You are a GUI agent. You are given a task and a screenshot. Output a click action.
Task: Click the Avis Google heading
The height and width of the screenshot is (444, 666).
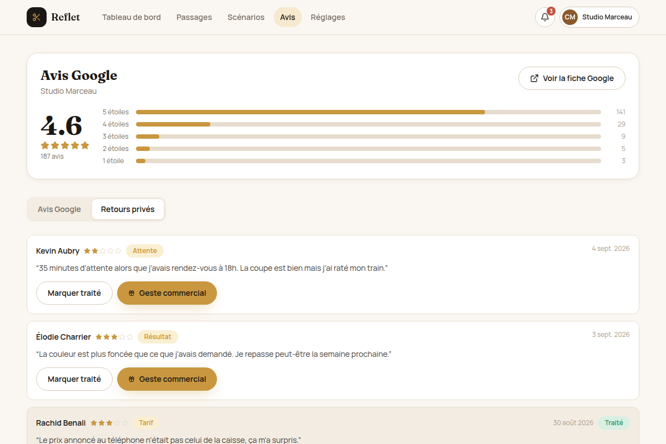tap(79, 75)
